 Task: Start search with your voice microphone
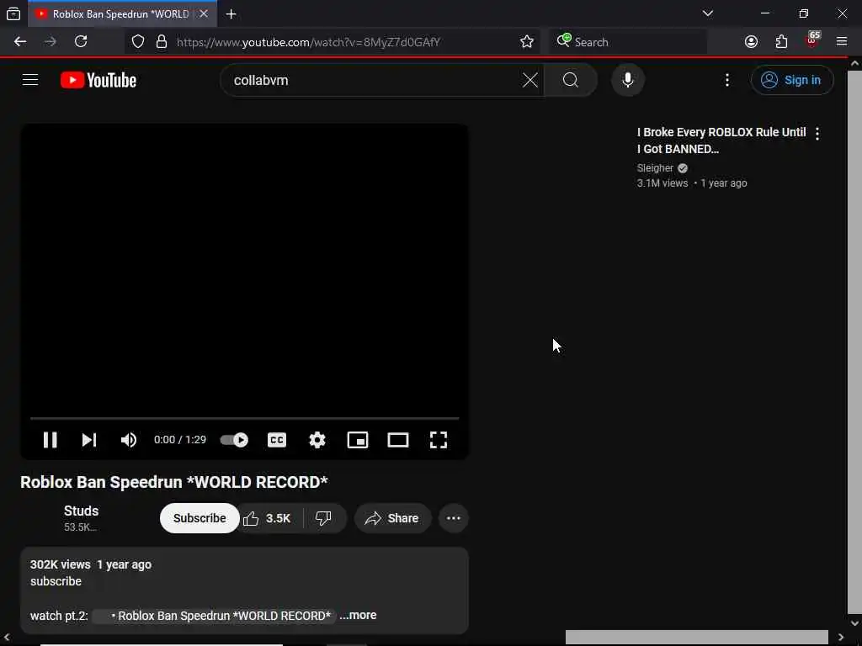coord(628,80)
